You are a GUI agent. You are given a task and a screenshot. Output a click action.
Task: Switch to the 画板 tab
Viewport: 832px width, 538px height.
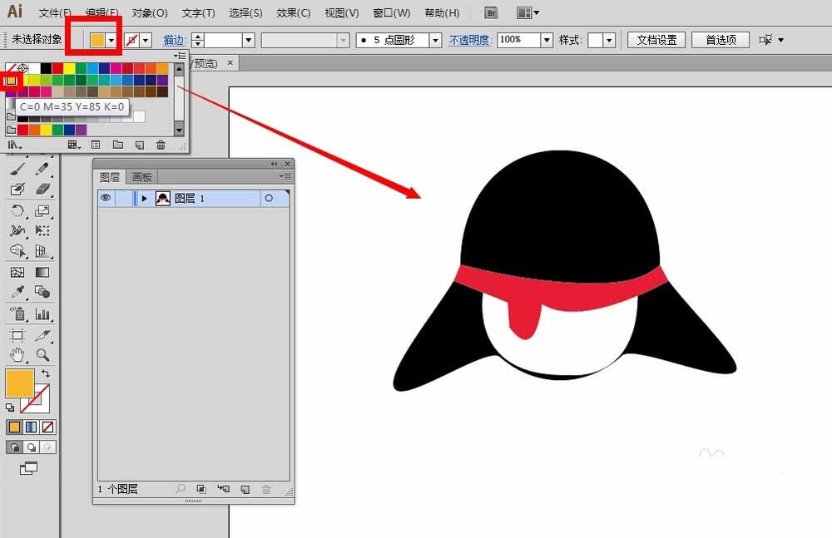pyautogui.click(x=141, y=177)
